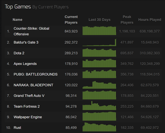Select current players value 85,499
Image resolution: width=165 pixels, height=133 pixels.
pyautogui.click(x=71, y=128)
